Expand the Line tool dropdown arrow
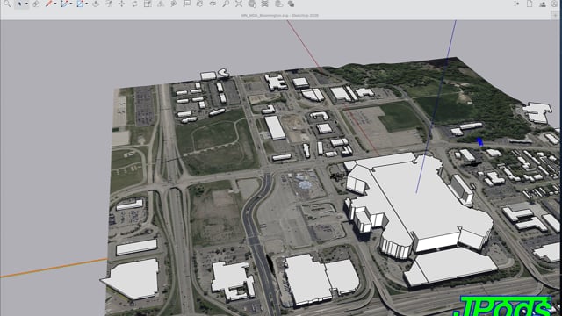This screenshot has width=562, height=316. pos(55,4)
